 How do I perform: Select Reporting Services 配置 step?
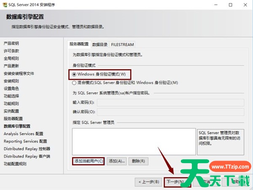pos(25,141)
